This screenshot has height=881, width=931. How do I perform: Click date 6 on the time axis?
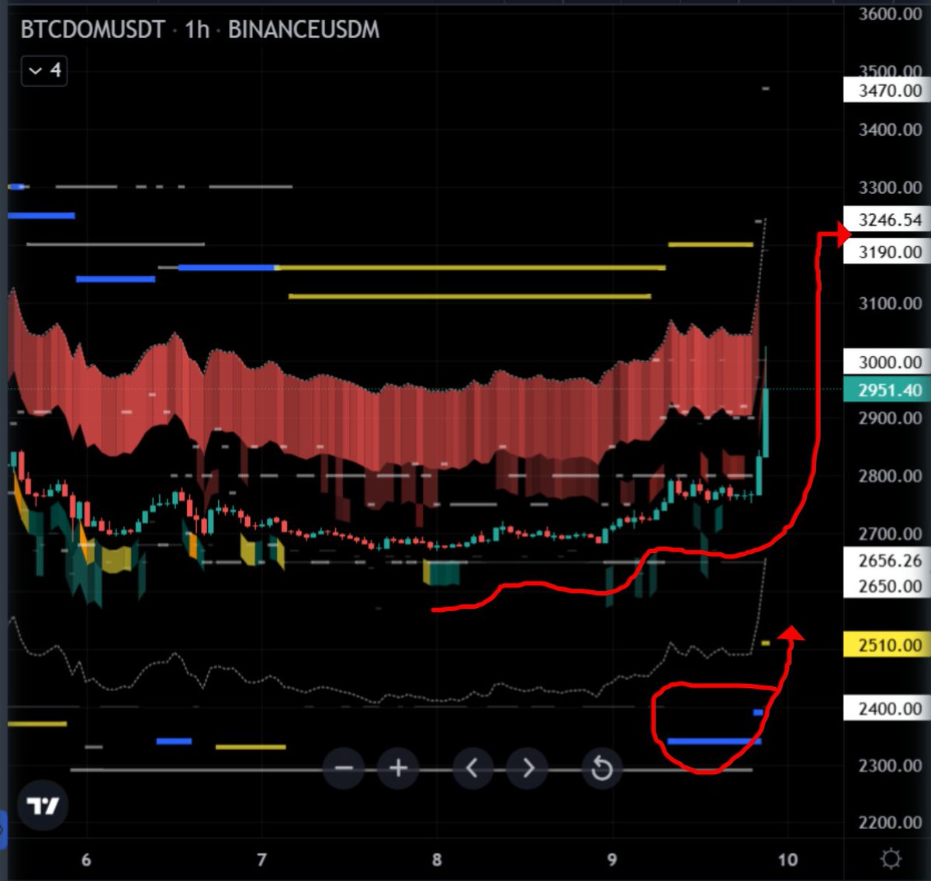click(x=86, y=859)
